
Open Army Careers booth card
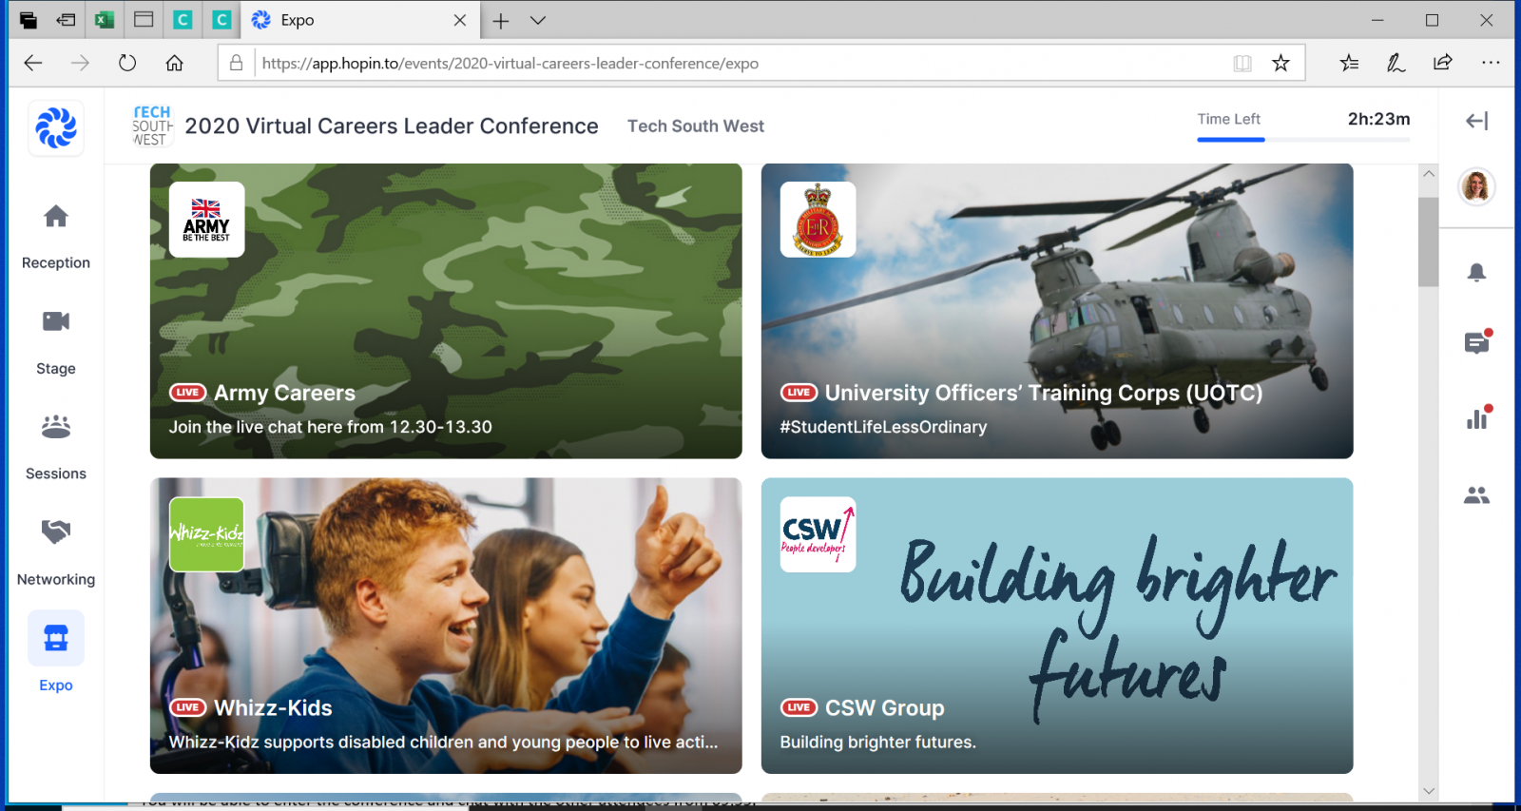pos(446,311)
